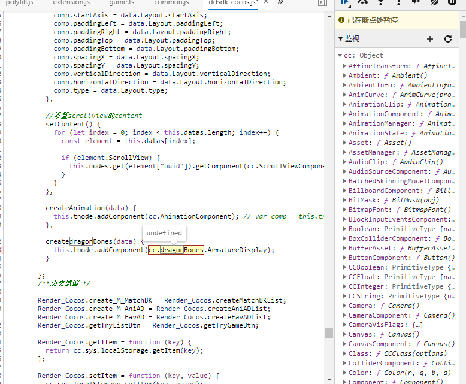
Task: Expand the AssetManager property
Action: [x=344, y=152]
